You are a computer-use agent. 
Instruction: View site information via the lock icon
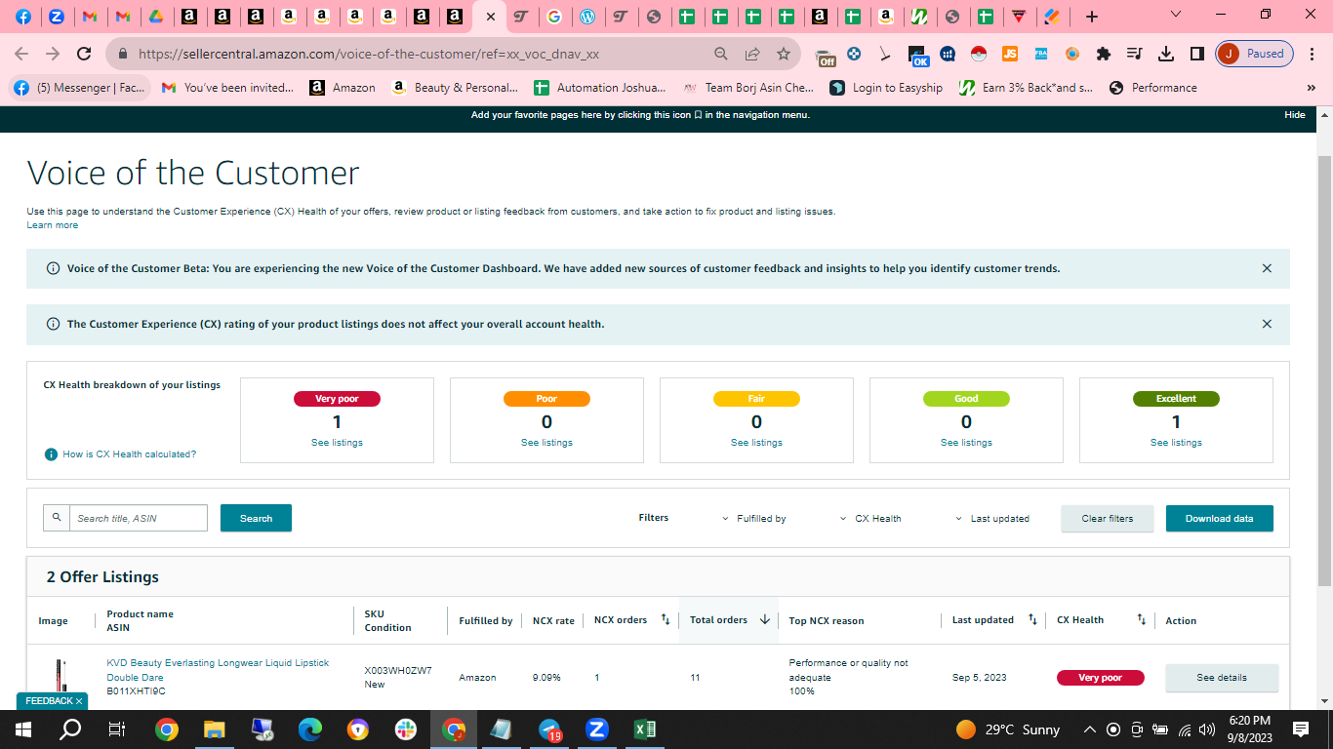(122, 55)
